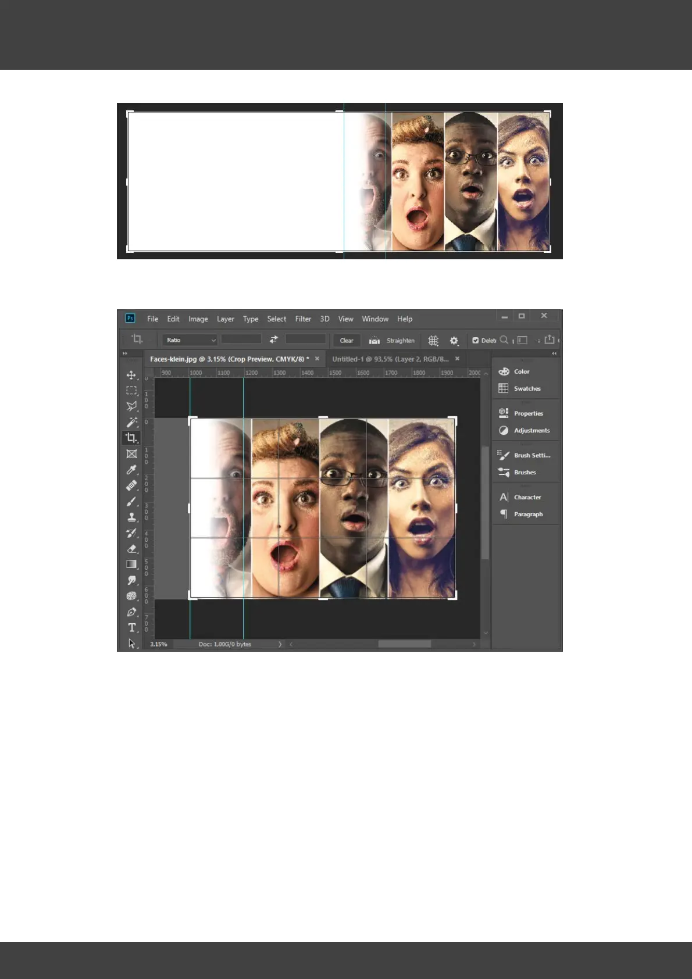
Task: Open the Image menu
Action: click(198, 319)
